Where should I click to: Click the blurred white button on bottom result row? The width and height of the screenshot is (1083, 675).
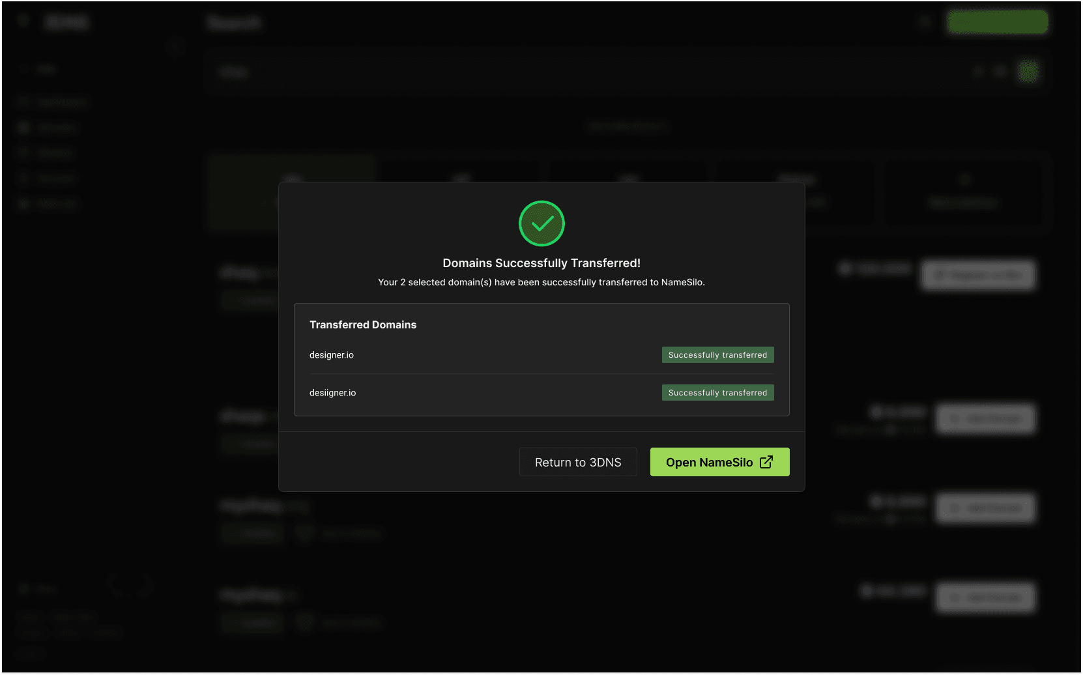[985, 597]
